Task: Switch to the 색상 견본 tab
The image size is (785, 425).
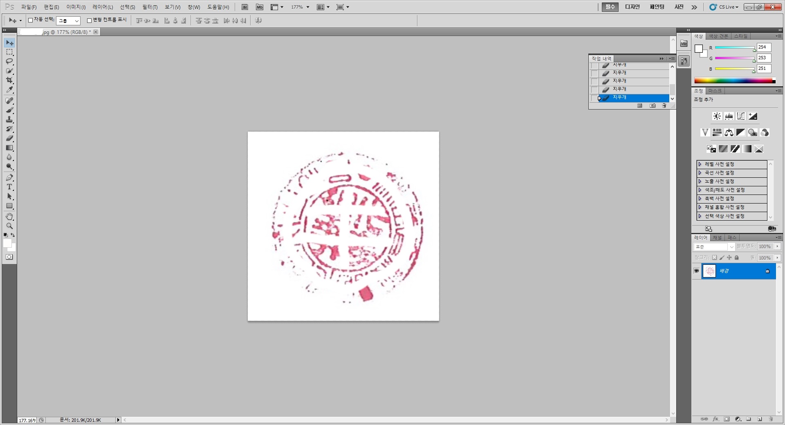Action: [x=718, y=36]
